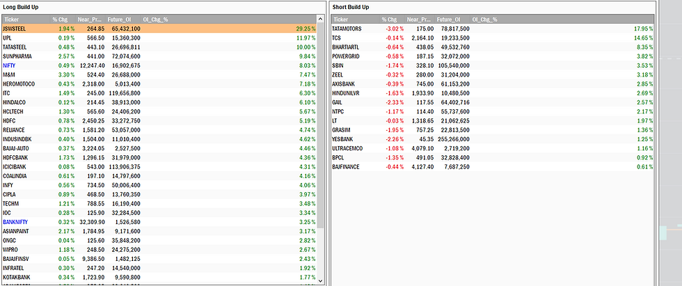Select SBIN ticker
Image resolution: width=682 pixels, height=286 pixels.
click(x=338, y=65)
